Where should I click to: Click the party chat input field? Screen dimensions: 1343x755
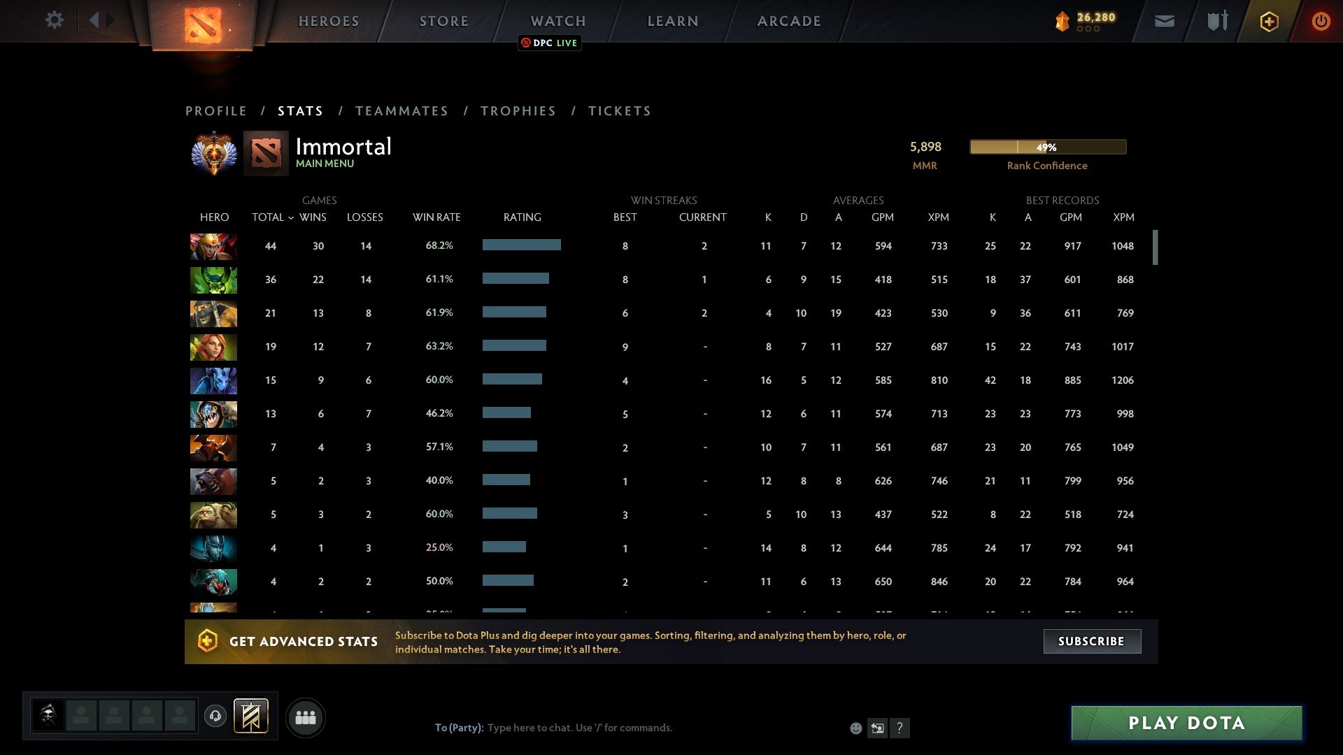pyautogui.click(x=595, y=727)
